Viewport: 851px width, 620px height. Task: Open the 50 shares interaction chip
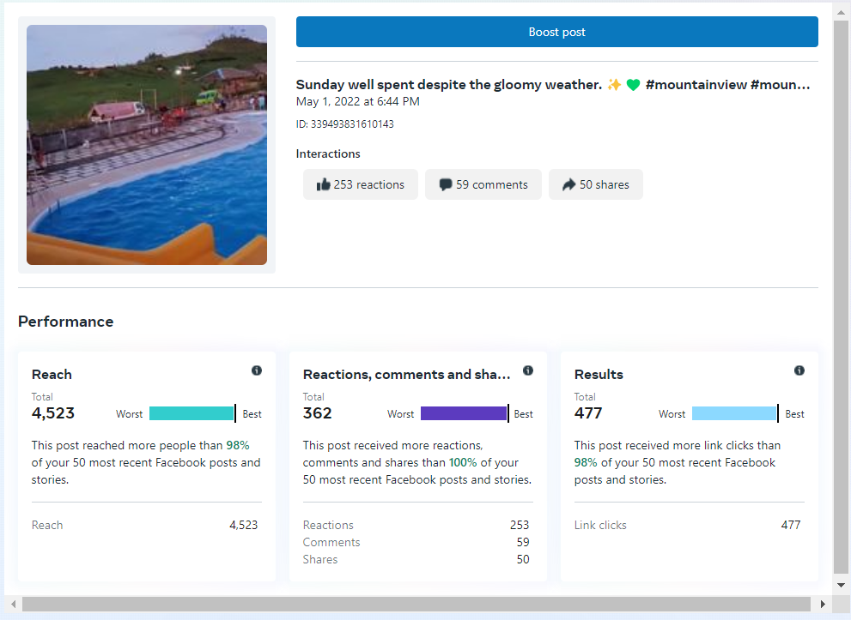click(x=596, y=184)
